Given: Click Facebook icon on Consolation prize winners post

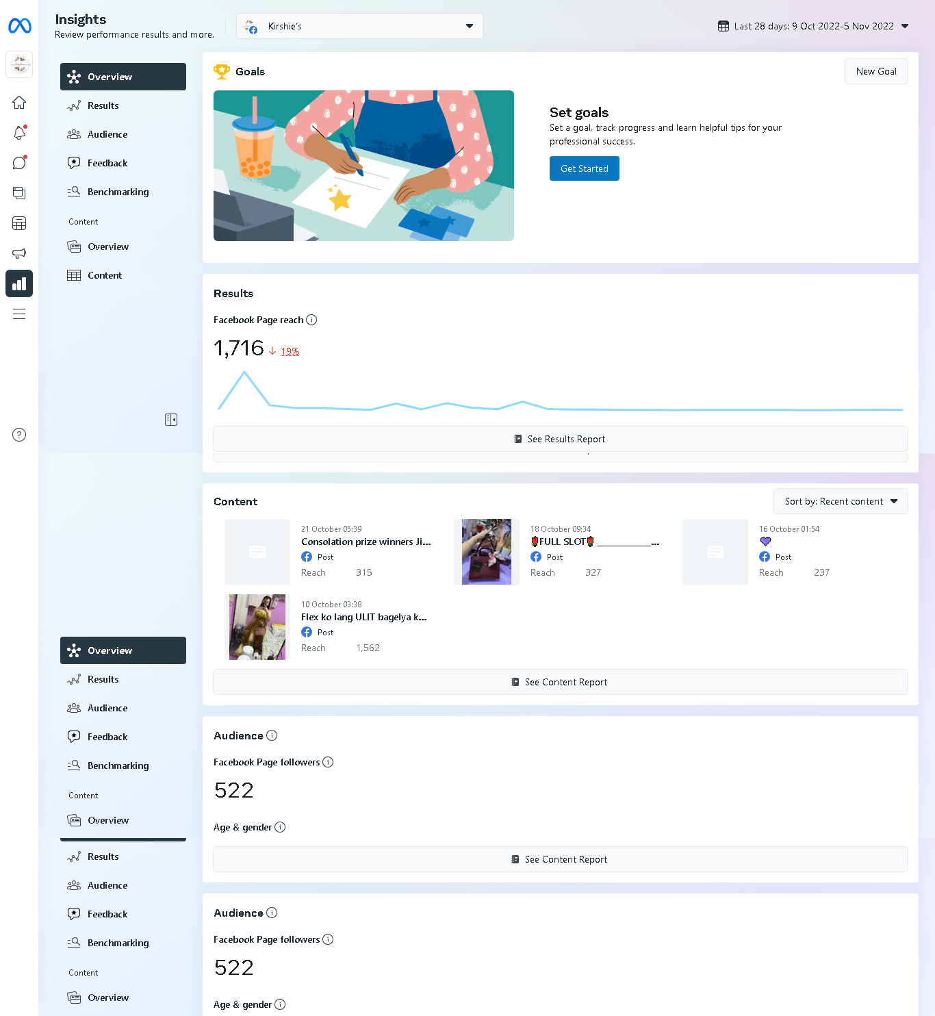Looking at the screenshot, I should pyautogui.click(x=307, y=557).
